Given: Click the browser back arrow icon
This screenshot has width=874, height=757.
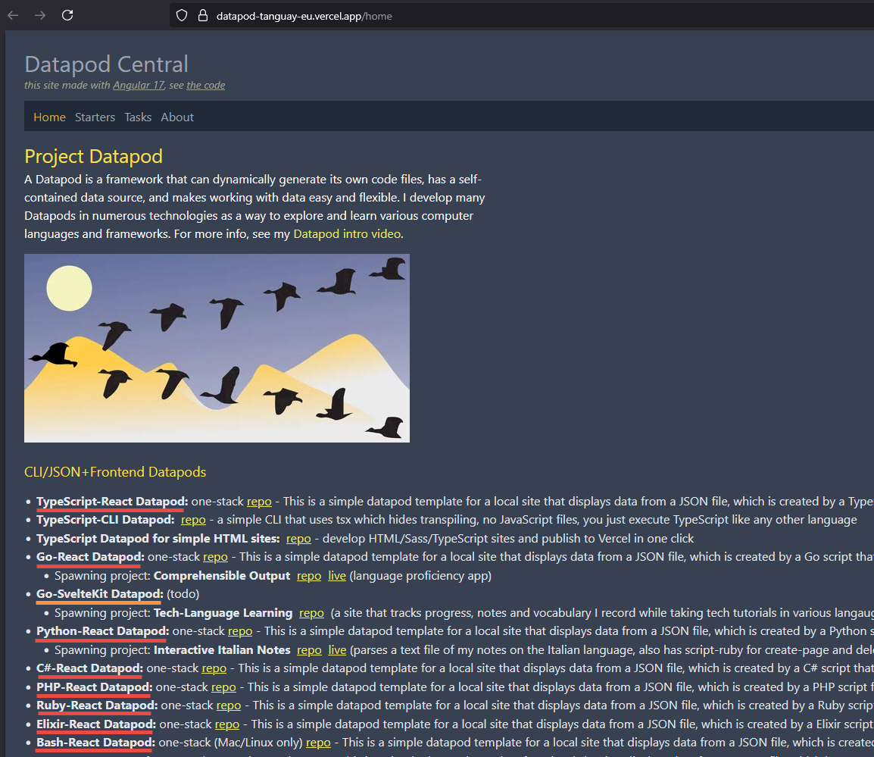Looking at the screenshot, I should 13,15.
